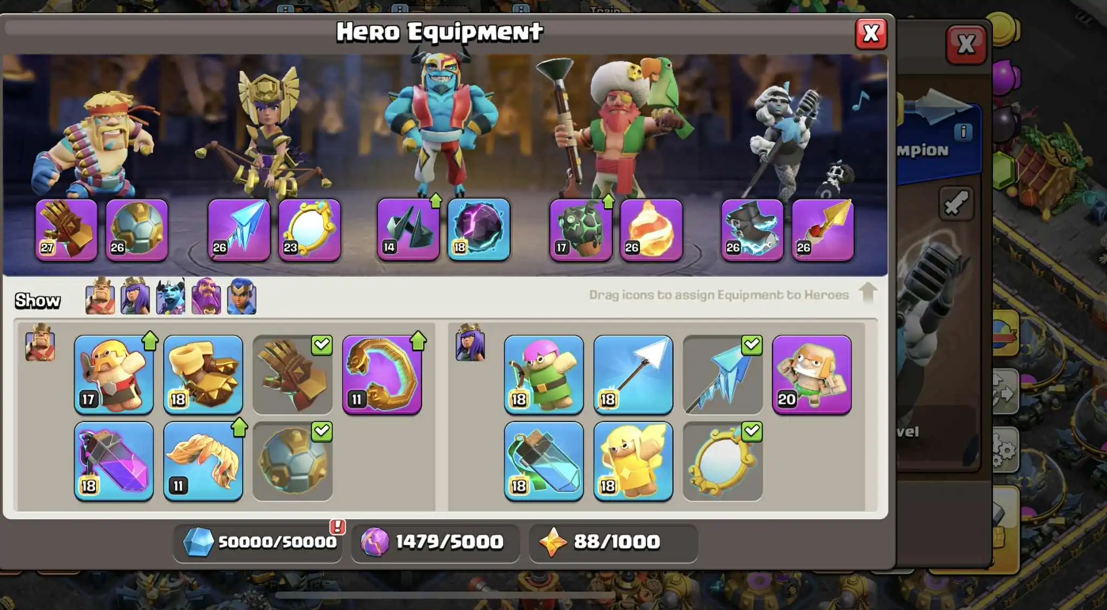Close the Hero Equipment window
Image resolution: width=1107 pixels, height=610 pixels.
[871, 33]
